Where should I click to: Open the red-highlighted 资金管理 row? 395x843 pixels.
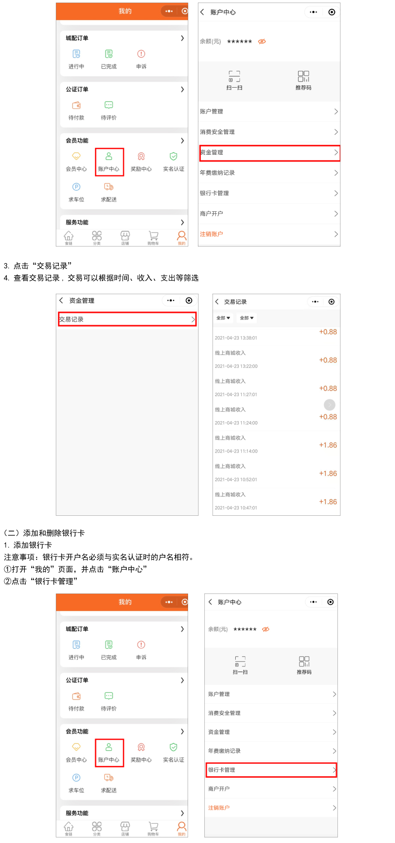pyautogui.click(x=269, y=153)
